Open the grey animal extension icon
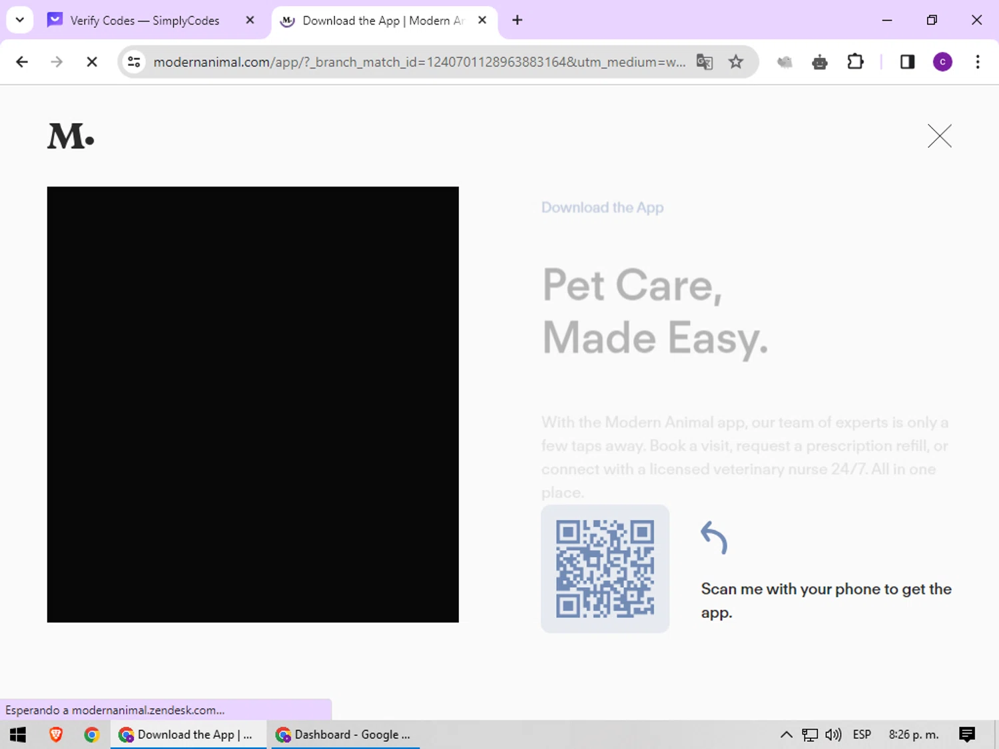Screen dimensions: 999x749 785,62
